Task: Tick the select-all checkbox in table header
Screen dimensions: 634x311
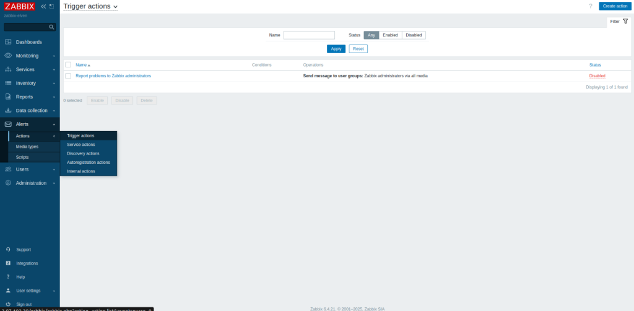Action: point(68,65)
